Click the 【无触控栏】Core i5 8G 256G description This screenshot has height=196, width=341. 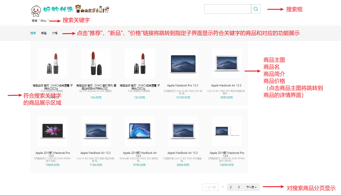point(183,92)
